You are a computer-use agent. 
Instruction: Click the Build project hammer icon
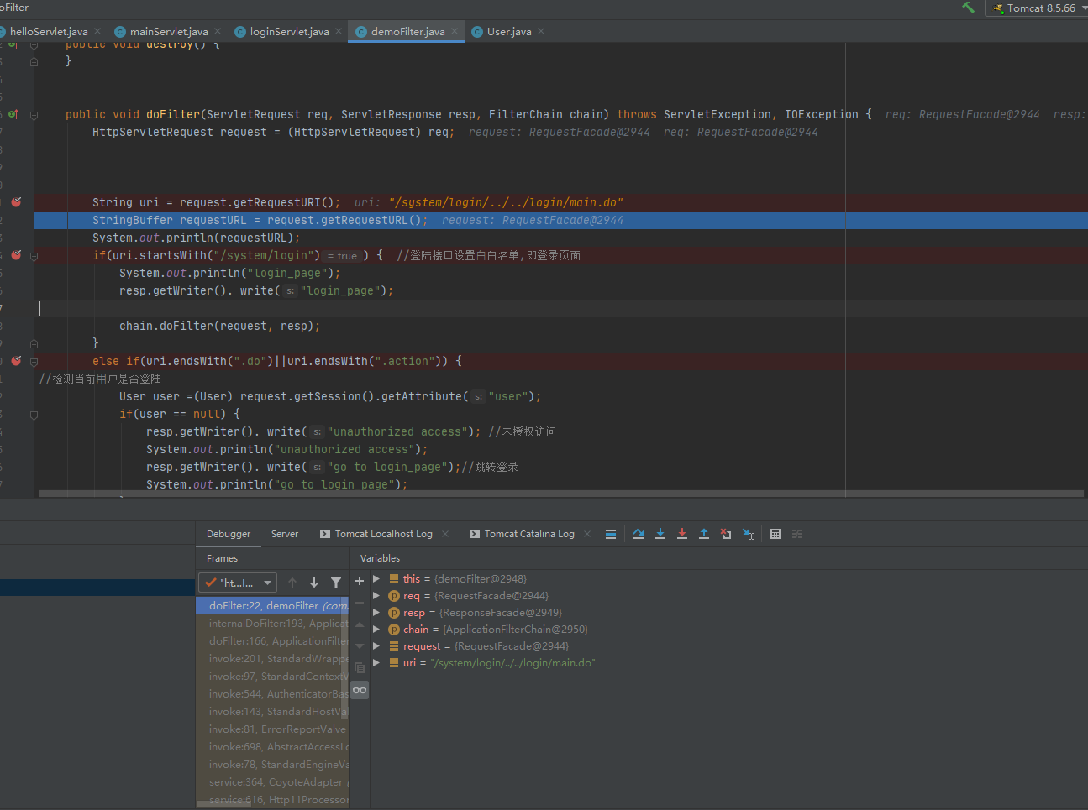click(969, 8)
